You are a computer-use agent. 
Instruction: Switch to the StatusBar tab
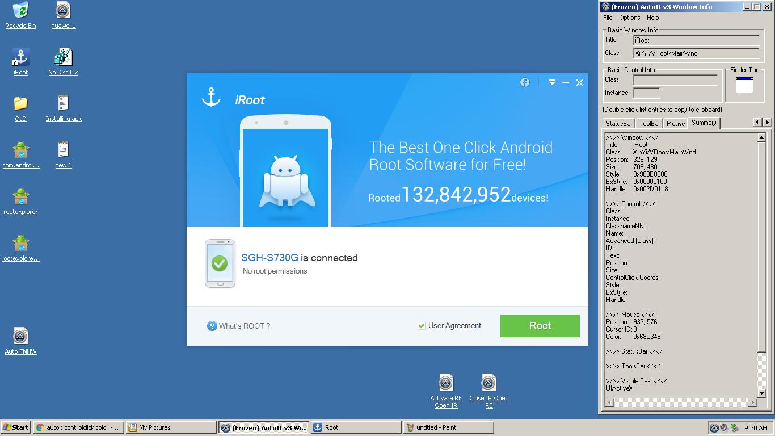[x=619, y=123]
